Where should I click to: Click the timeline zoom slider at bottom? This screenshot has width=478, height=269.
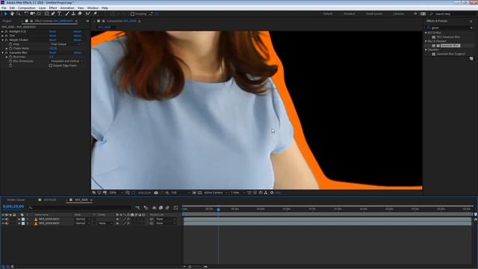click(190, 267)
